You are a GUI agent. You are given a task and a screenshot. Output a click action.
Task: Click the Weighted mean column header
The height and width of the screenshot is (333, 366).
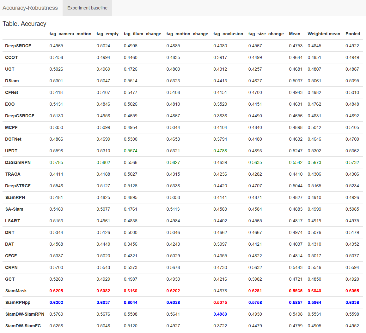(x=324, y=34)
